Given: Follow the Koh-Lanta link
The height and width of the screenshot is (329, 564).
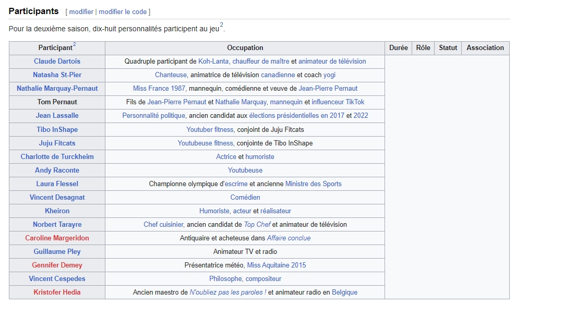Looking at the screenshot, I should coord(213,61).
